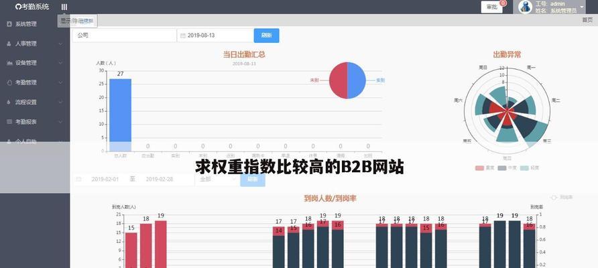Click the red bar labeled 19 at left
The image size is (598, 268).
coord(160,244)
